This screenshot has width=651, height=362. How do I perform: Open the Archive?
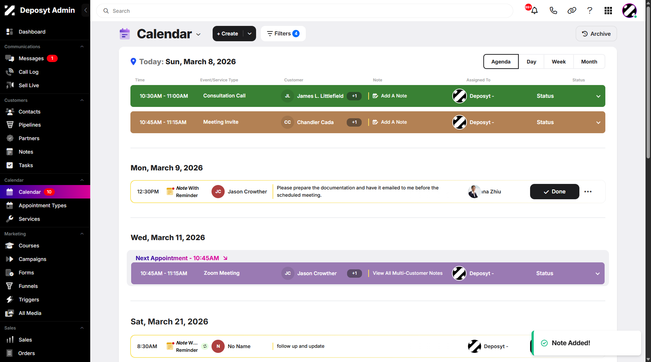click(x=596, y=34)
